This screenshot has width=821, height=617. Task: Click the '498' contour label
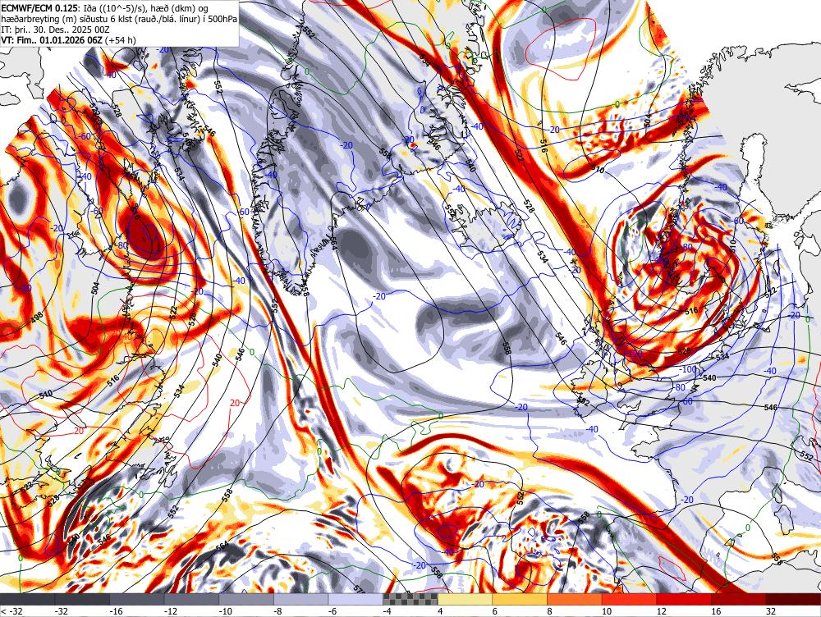point(36,318)
